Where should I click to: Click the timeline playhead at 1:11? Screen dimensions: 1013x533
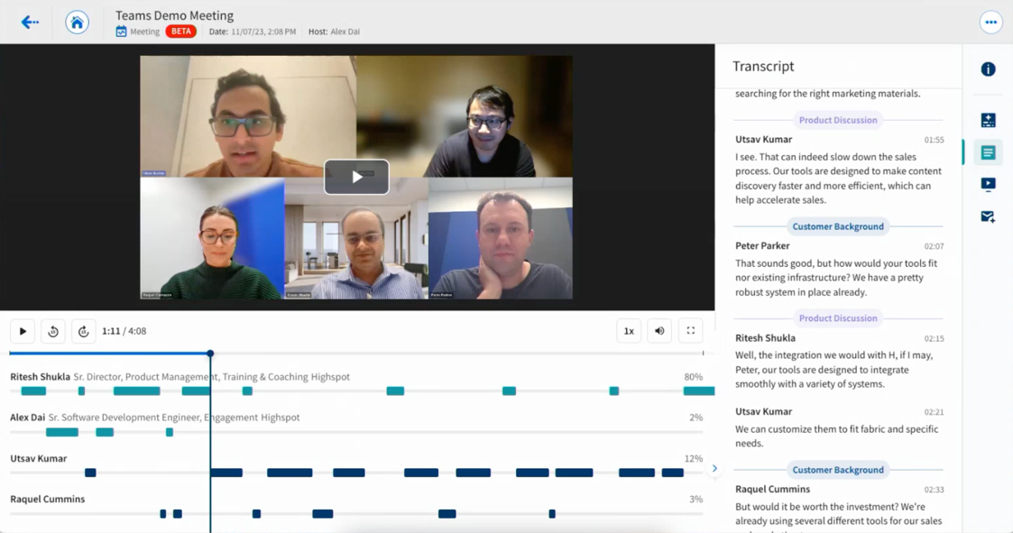[x=210, y=354]
